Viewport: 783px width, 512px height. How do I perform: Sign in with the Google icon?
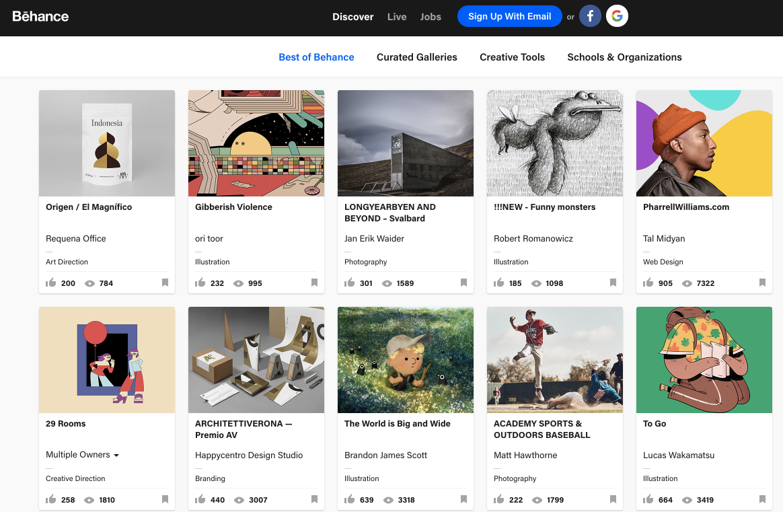tap(618, 16)
